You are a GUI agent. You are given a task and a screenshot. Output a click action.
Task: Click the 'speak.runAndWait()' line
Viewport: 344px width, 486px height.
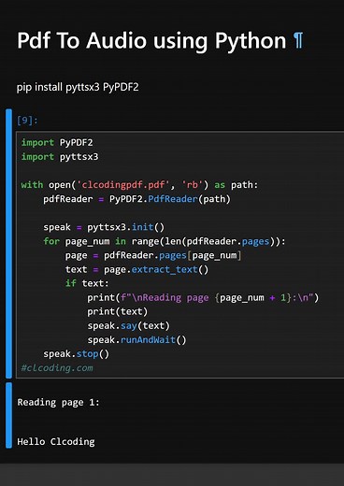[x=136, y=340]
